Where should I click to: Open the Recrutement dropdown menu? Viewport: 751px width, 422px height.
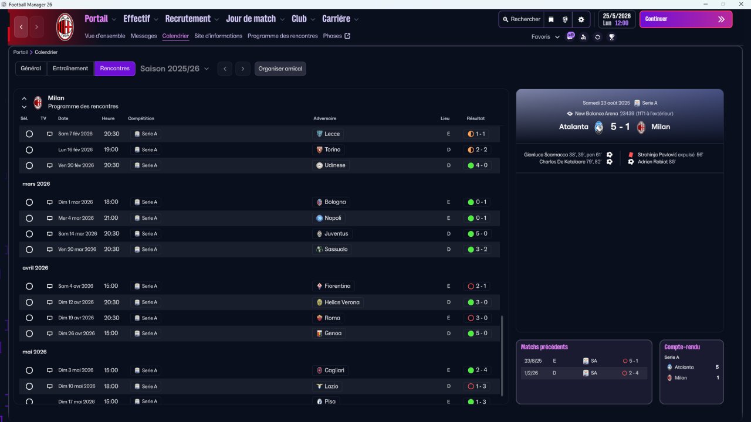(x=192, y=19)
